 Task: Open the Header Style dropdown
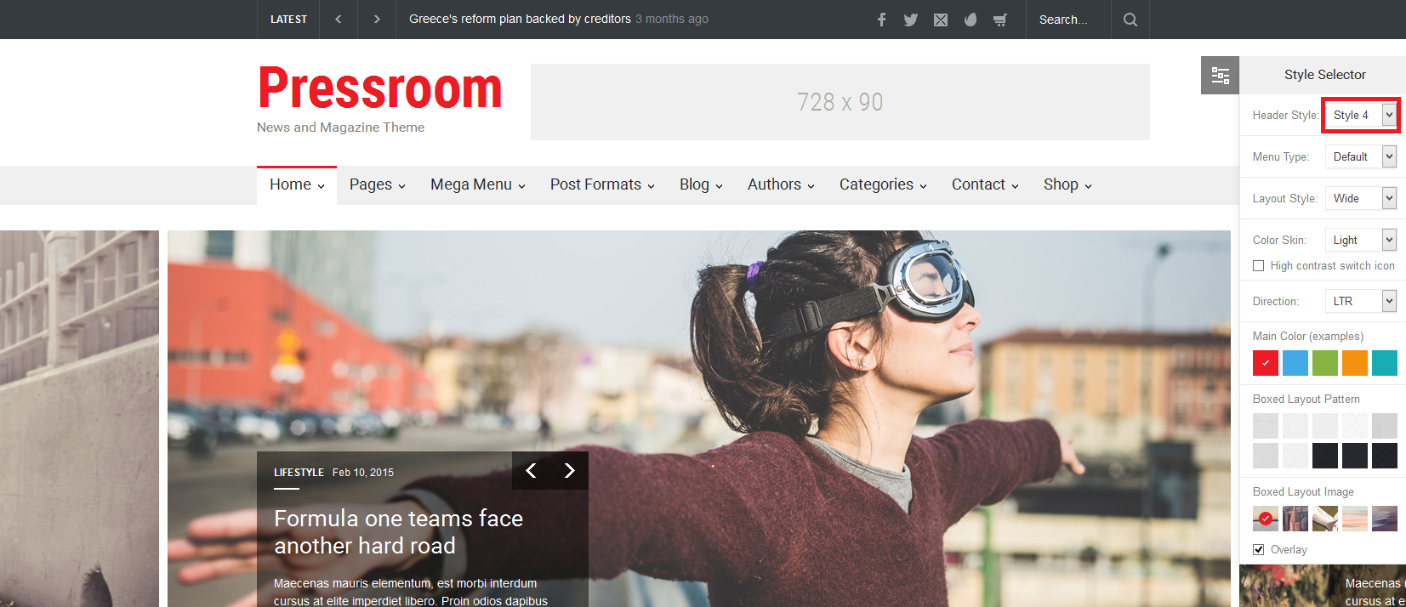tap(1360, 115)
